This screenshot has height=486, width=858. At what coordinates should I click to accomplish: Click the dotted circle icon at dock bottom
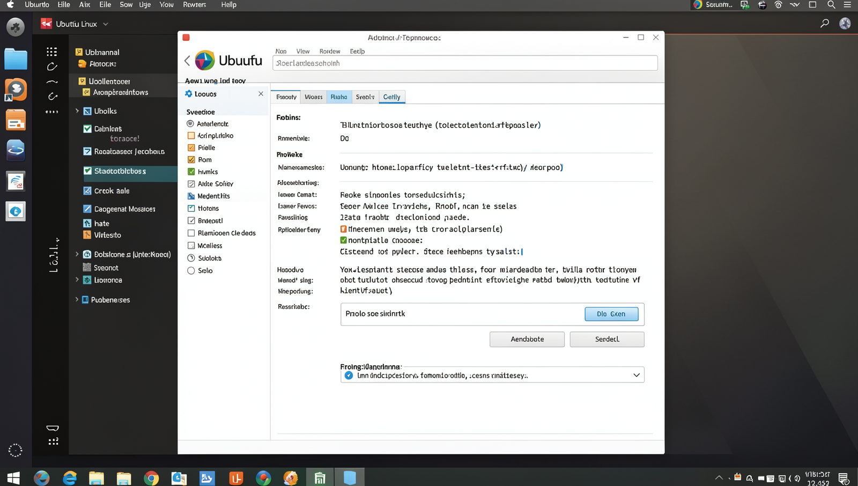(16, 450)
